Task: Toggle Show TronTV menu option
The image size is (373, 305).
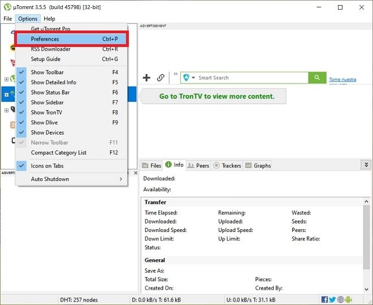Action: [x=71, y=113]
